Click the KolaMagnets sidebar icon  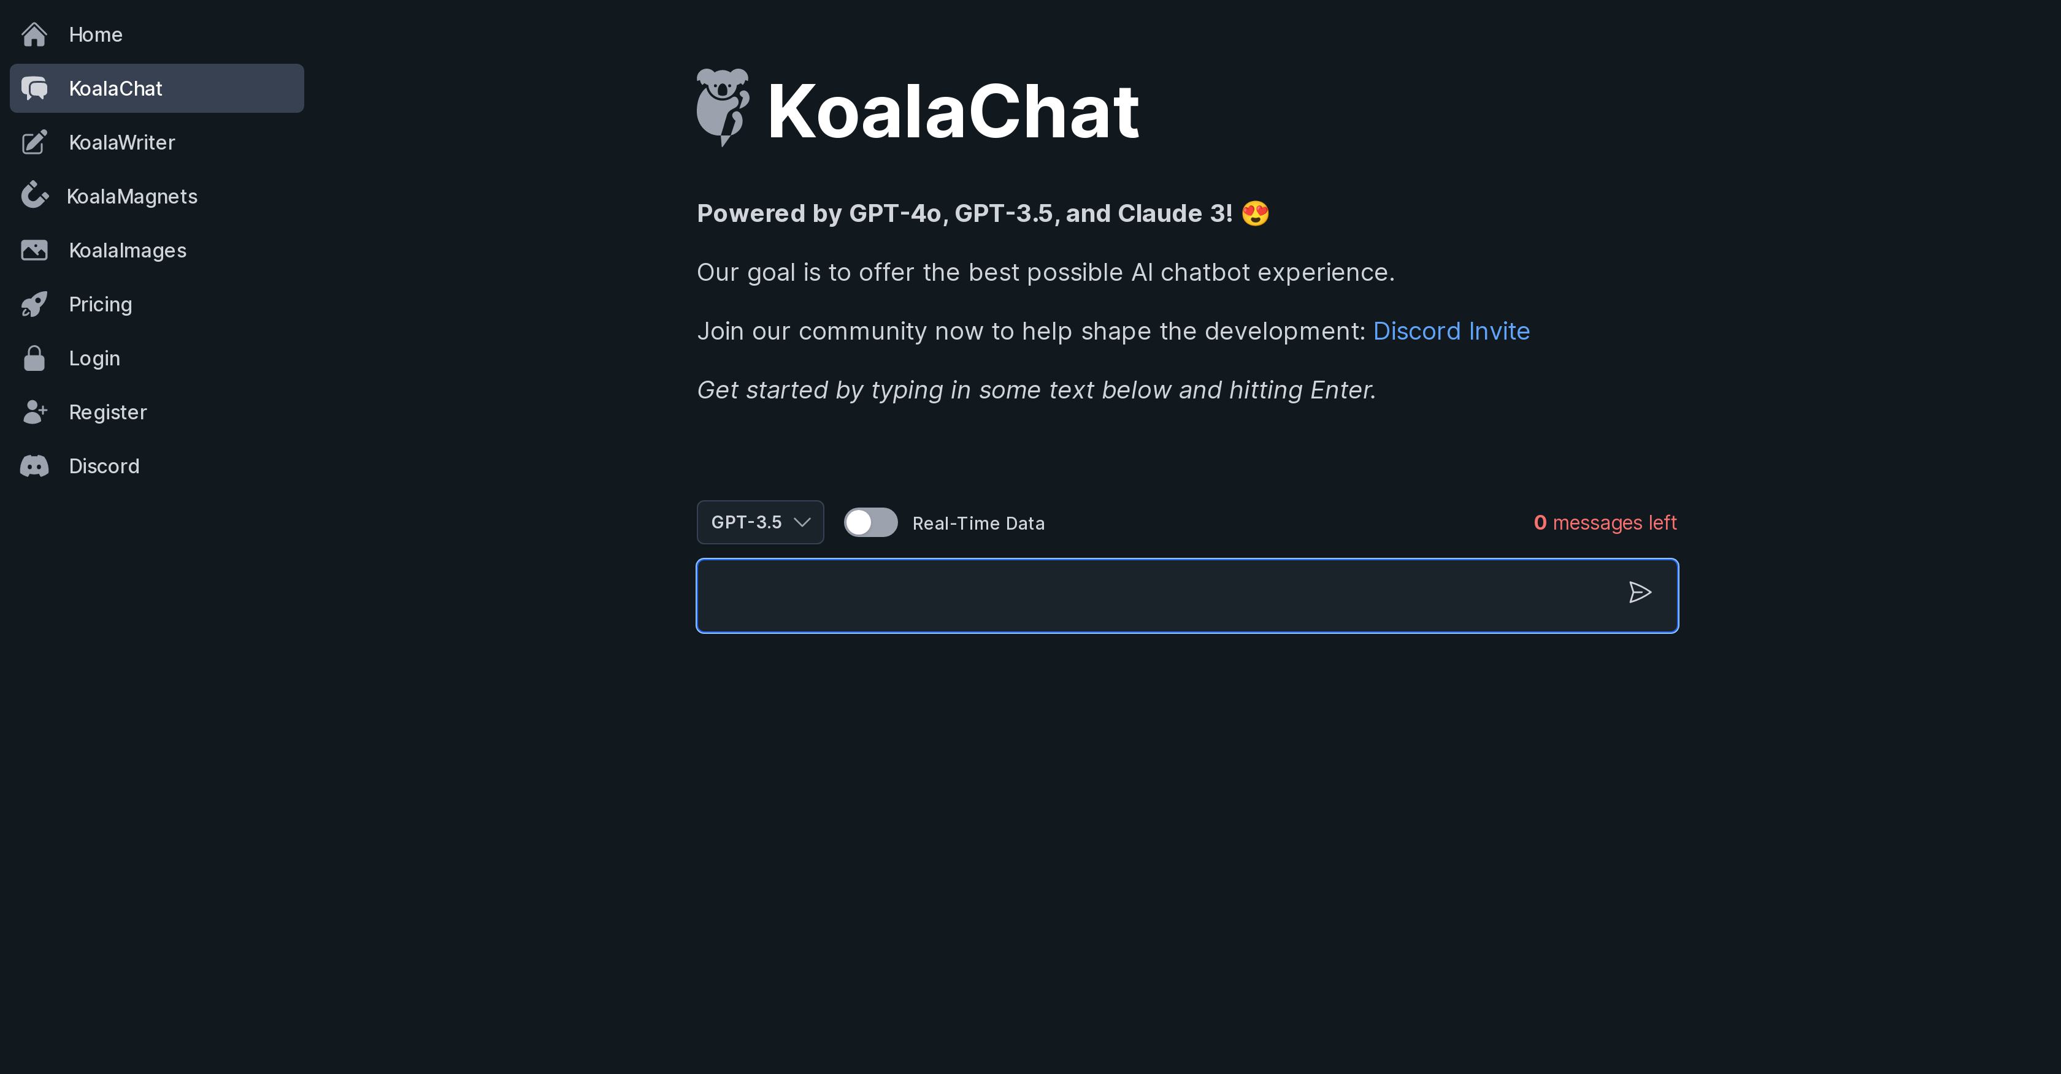37,195
